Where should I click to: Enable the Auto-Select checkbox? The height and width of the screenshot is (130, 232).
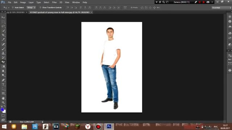click(x=13, y=8)
